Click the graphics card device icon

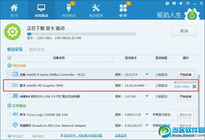point(15,85)
